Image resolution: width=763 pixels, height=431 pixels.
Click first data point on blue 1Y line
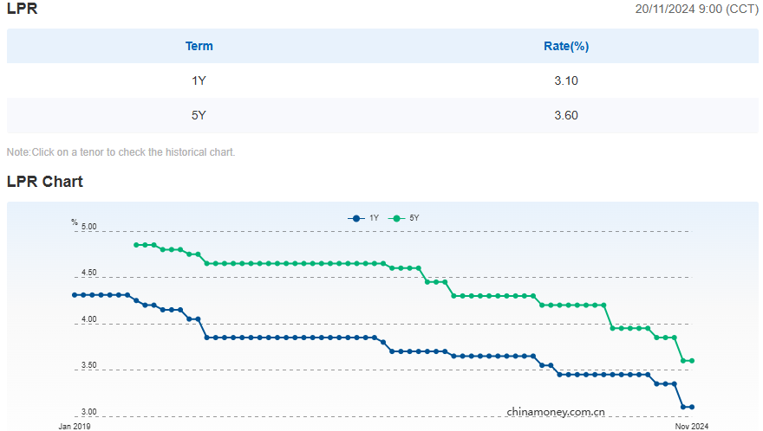click(75, 295)
